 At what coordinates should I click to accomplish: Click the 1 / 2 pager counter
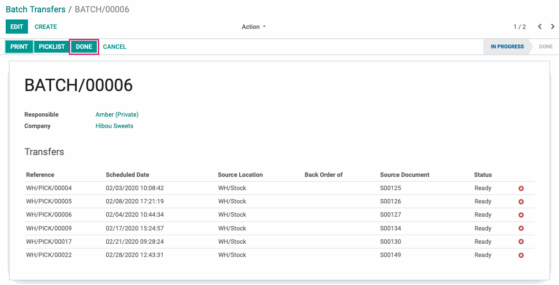520,27
